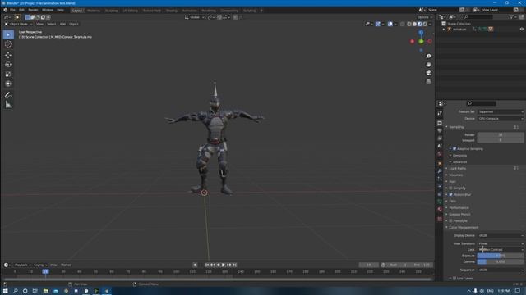Click the blue Z axis on navigation gizmo
The width and height of the screenshot is (526, 295).
coord(421,33)
